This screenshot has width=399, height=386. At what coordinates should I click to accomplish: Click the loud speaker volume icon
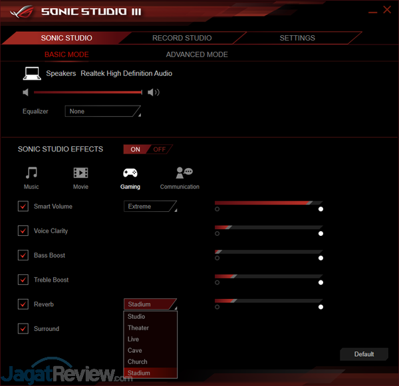tap(154, 92)
